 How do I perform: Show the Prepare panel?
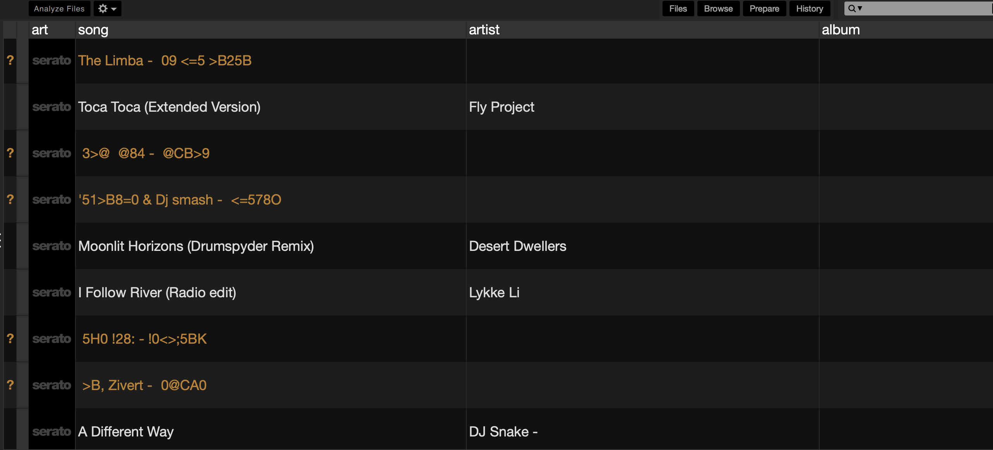pyautogui.click(x=764, y=9)
